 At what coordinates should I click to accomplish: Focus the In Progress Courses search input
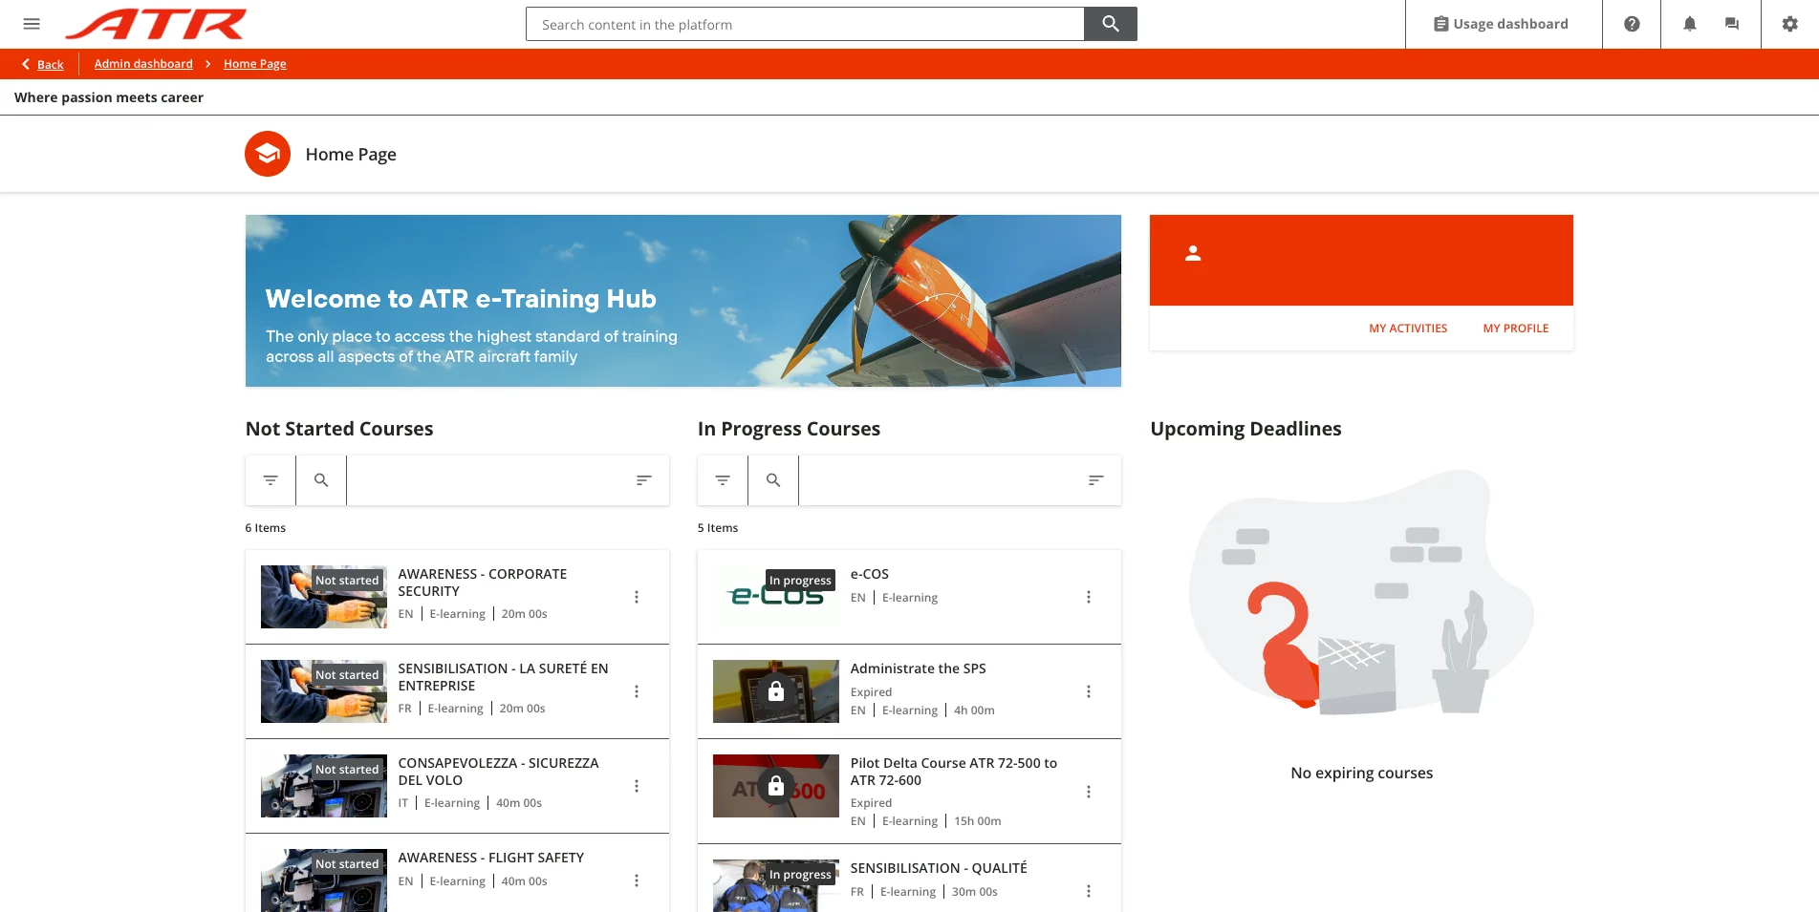pyautogui.click(x=935, y=480)
